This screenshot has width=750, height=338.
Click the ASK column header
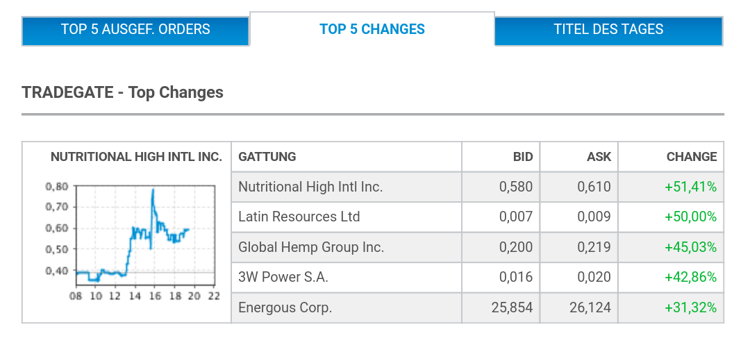[x=599, y=157]
